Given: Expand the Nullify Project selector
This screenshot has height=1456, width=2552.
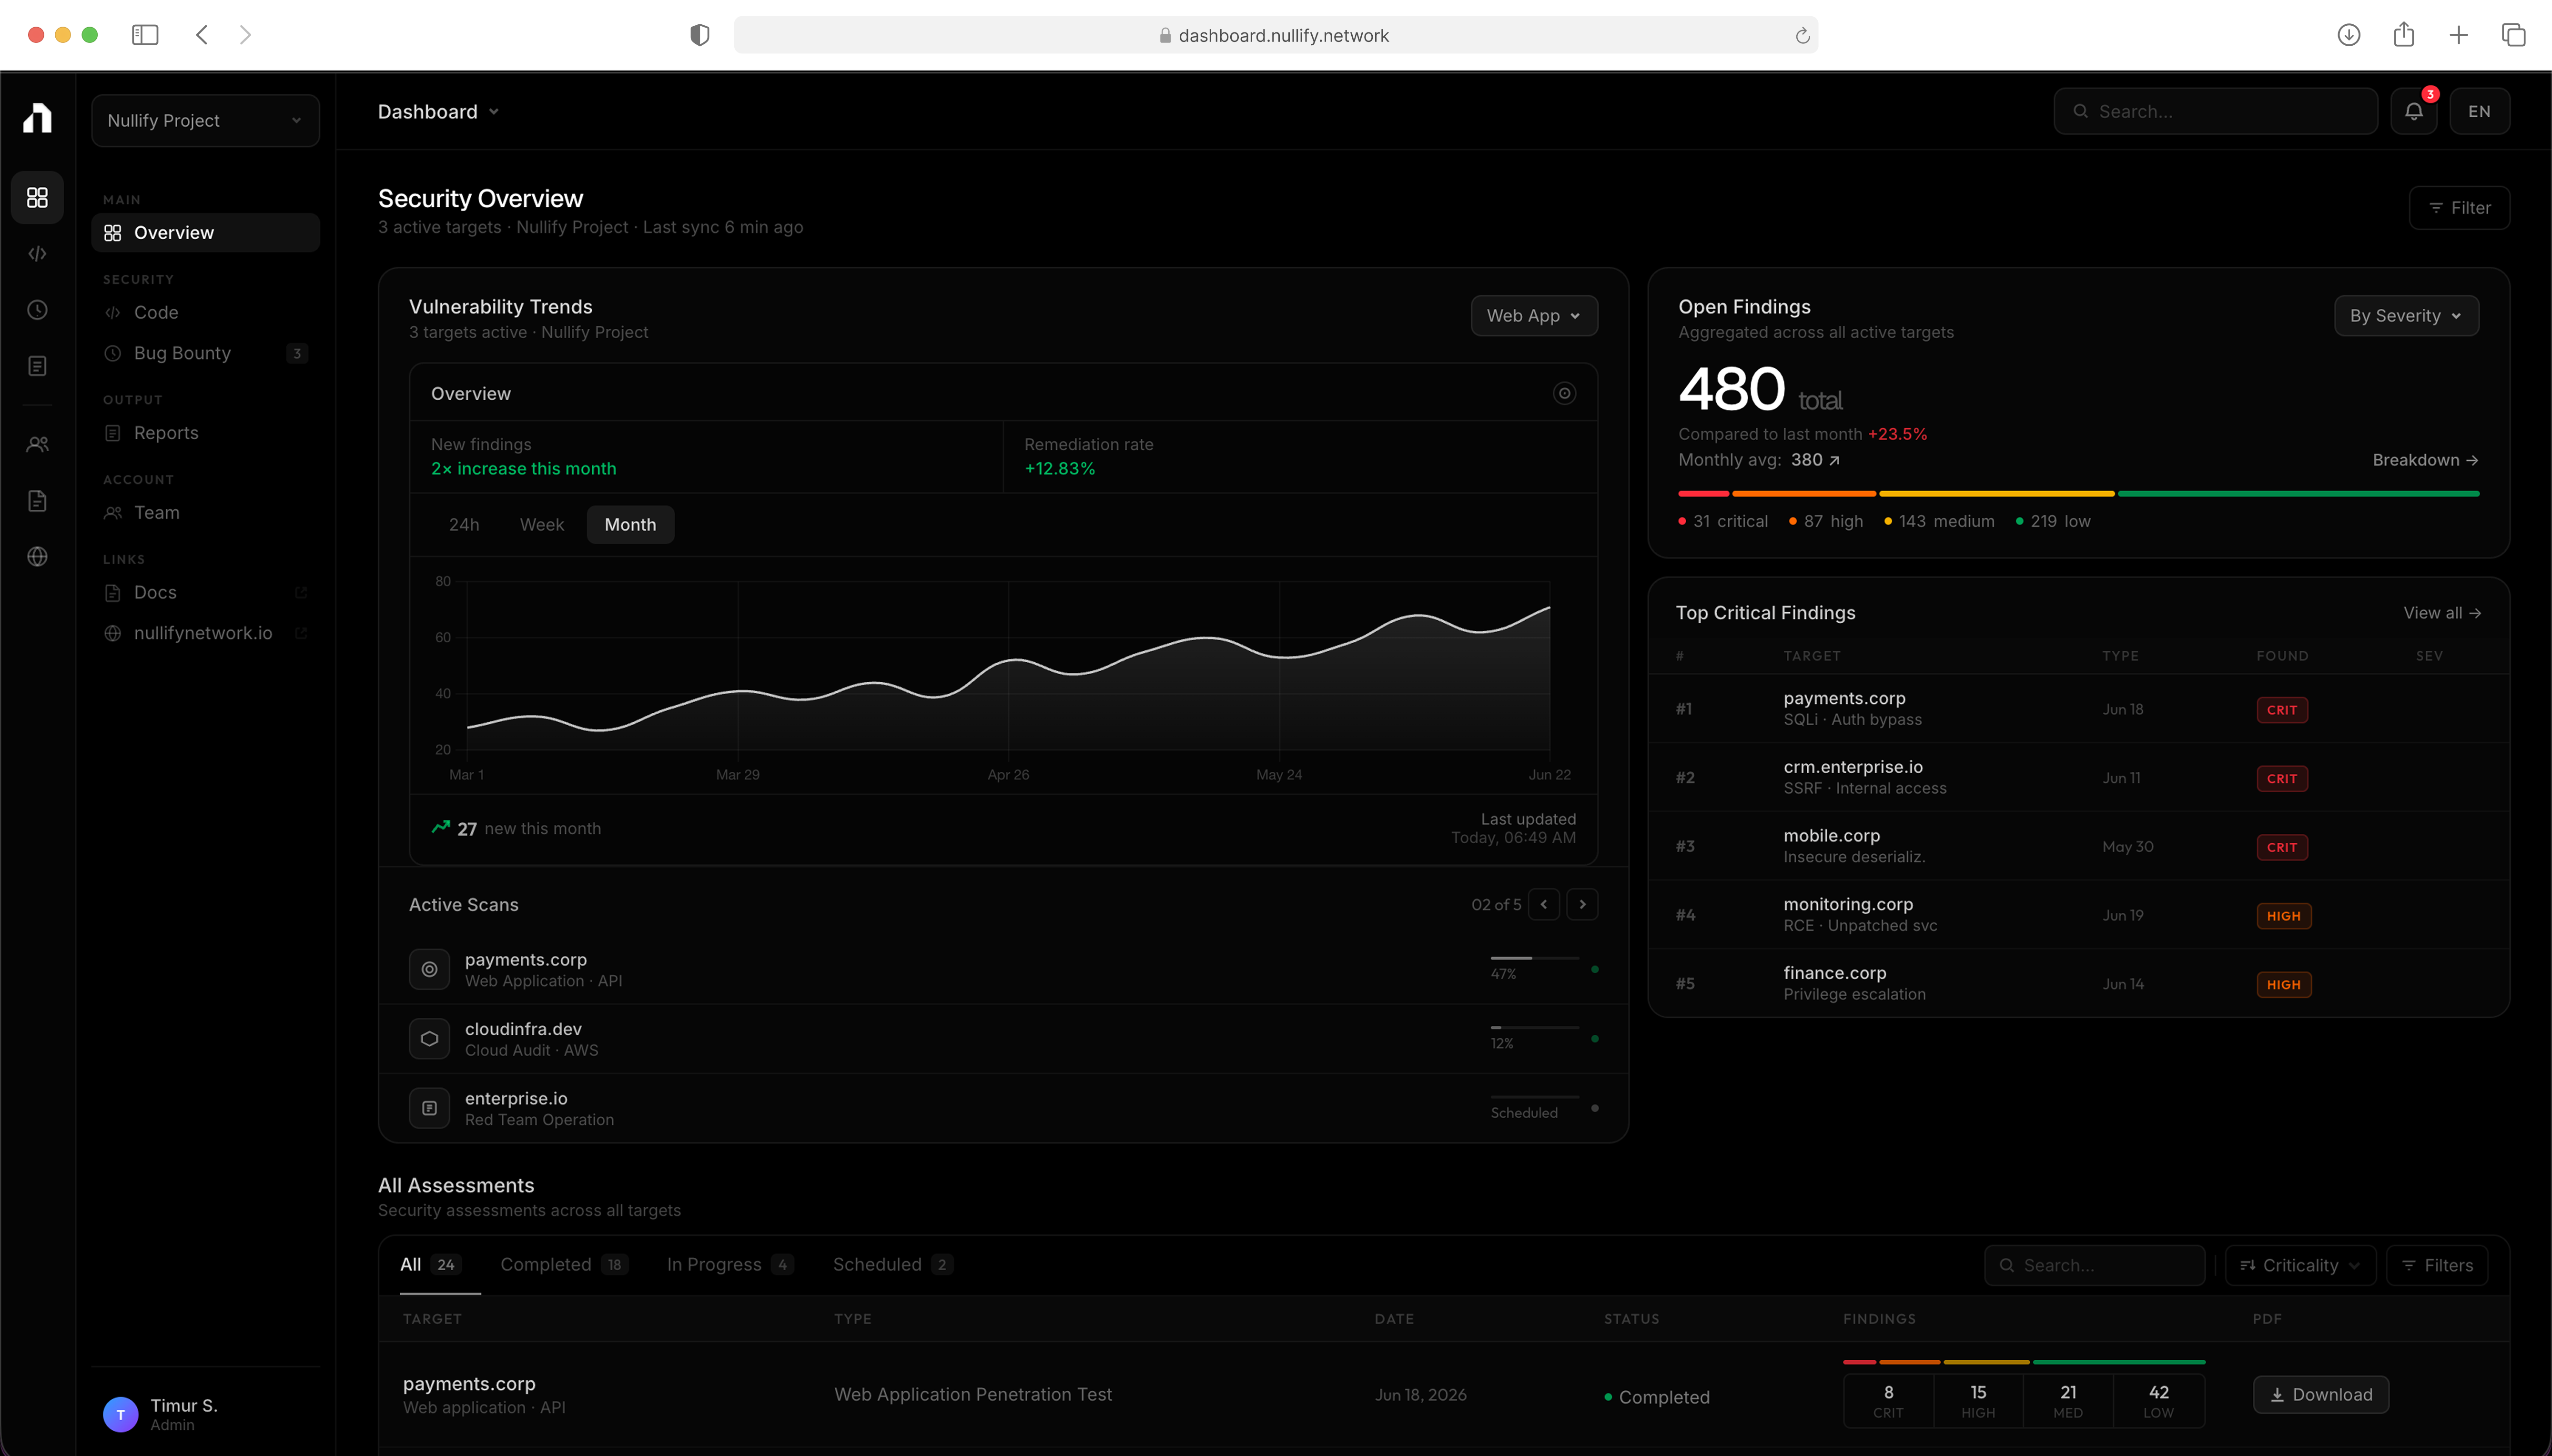Looking at the screenshot, I should (205, 120).
